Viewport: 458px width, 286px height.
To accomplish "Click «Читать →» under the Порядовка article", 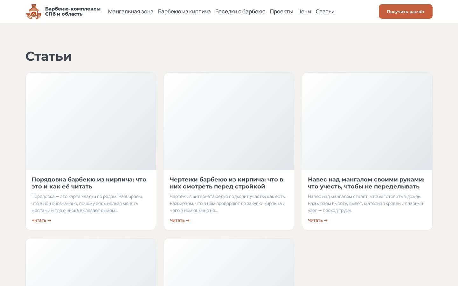I will (x=41, y=220).
